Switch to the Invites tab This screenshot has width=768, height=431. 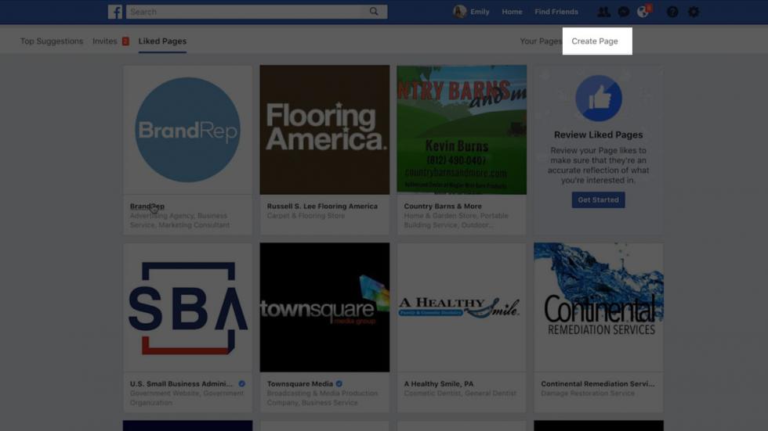click(105, 41)
